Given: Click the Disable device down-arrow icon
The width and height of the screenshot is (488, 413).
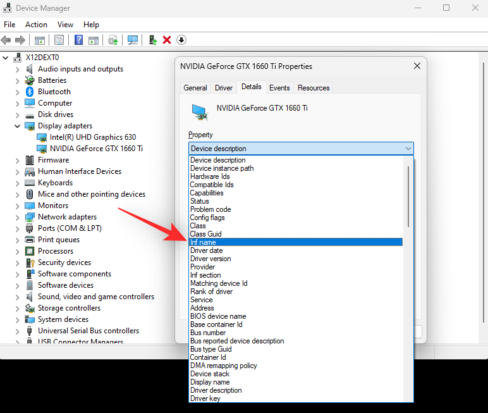Looking at the screenshot, I should (x=181, y=40).
